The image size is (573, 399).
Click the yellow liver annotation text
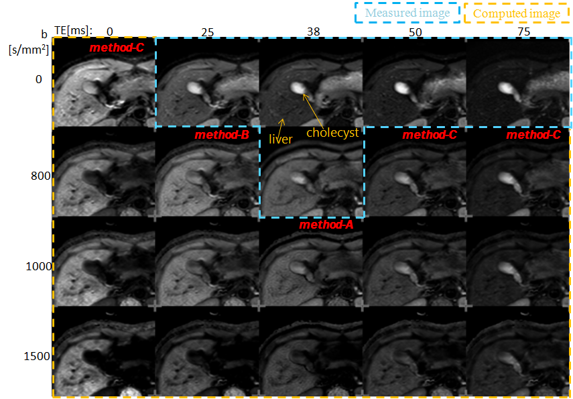click(x=280, y=139)
